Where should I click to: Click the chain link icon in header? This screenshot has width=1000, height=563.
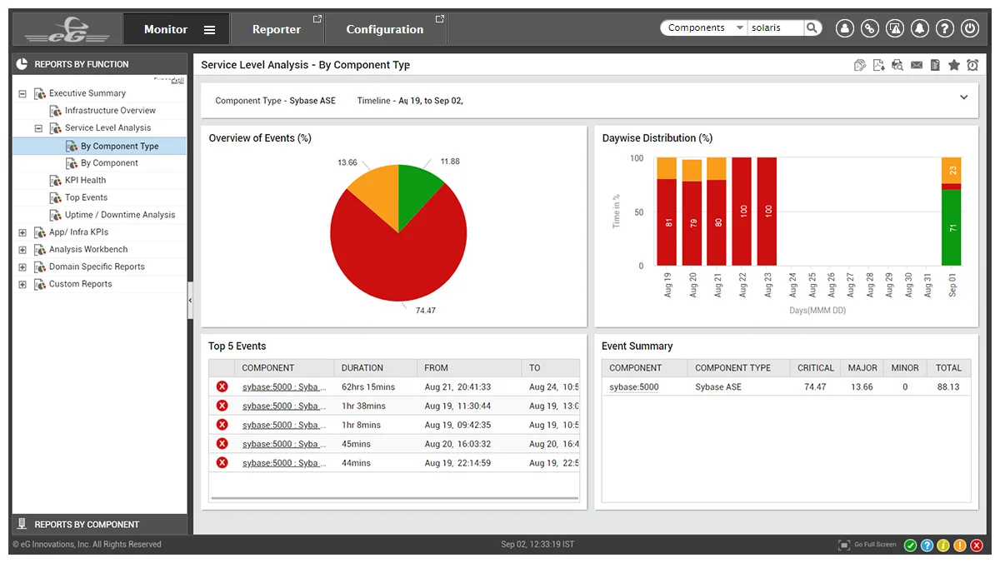[870, 28]
